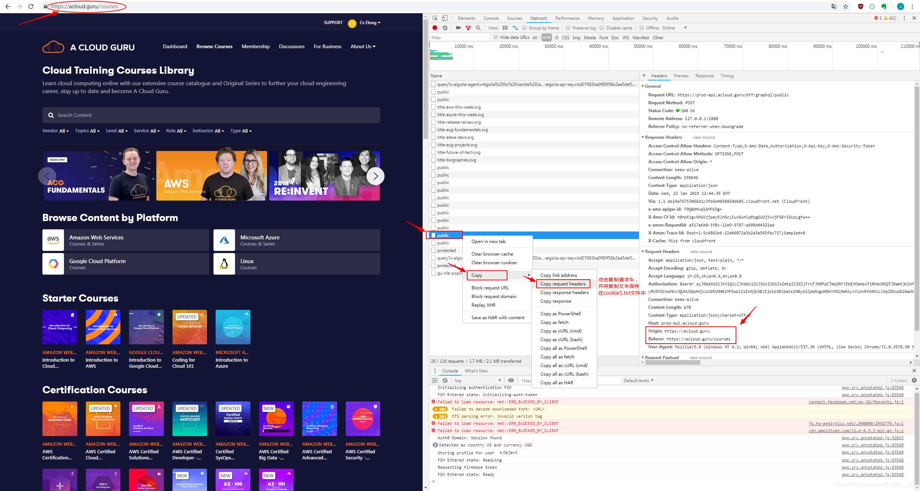The image size is (920, 491).
Task: Tick the Offline checkbox
Action: click(x=641, y=28)
